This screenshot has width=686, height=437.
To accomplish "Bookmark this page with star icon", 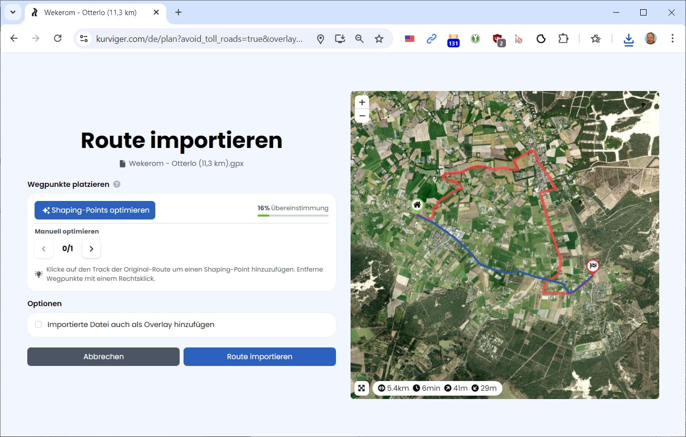I will coord(379,39).
